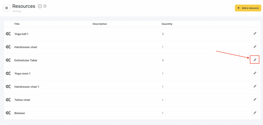
Task: Click the info icon beside Resources
Action: (x=40, y=6)
